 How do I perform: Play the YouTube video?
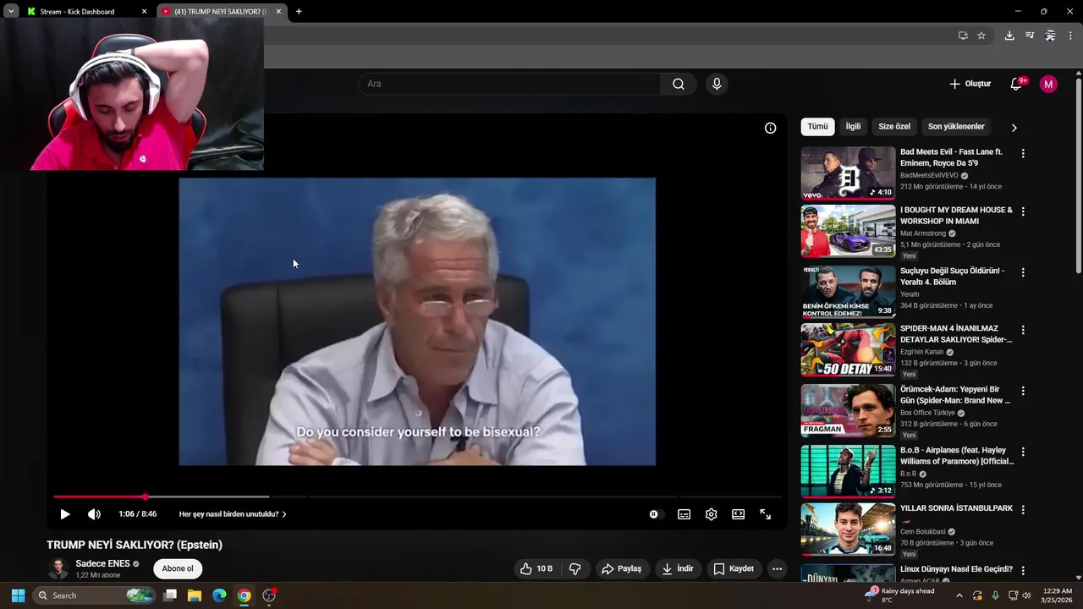pyautogui.click(x=65, y=514)
